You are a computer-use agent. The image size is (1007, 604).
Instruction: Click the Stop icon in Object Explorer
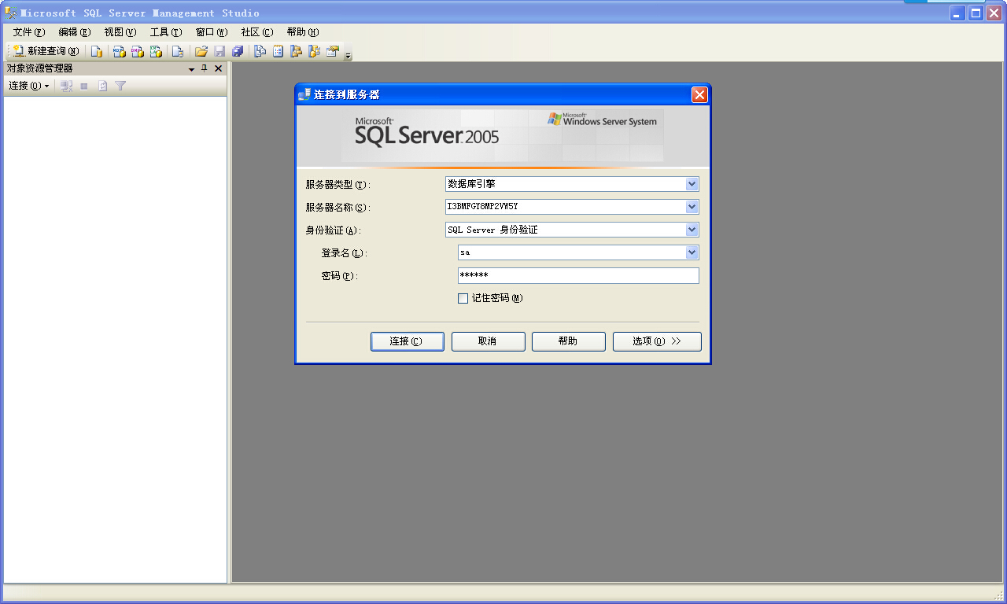[x=84, y=86]
